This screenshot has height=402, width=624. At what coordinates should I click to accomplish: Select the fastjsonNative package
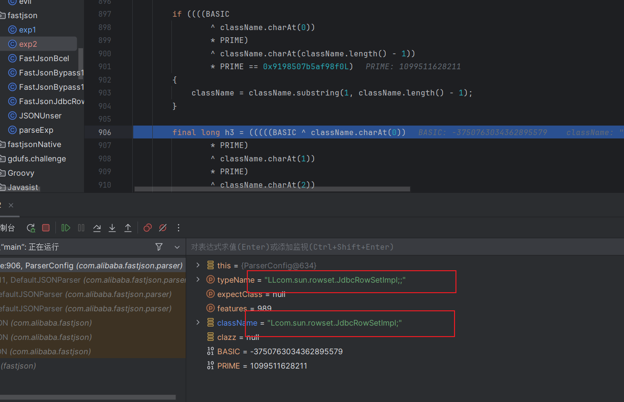[34, 144]
